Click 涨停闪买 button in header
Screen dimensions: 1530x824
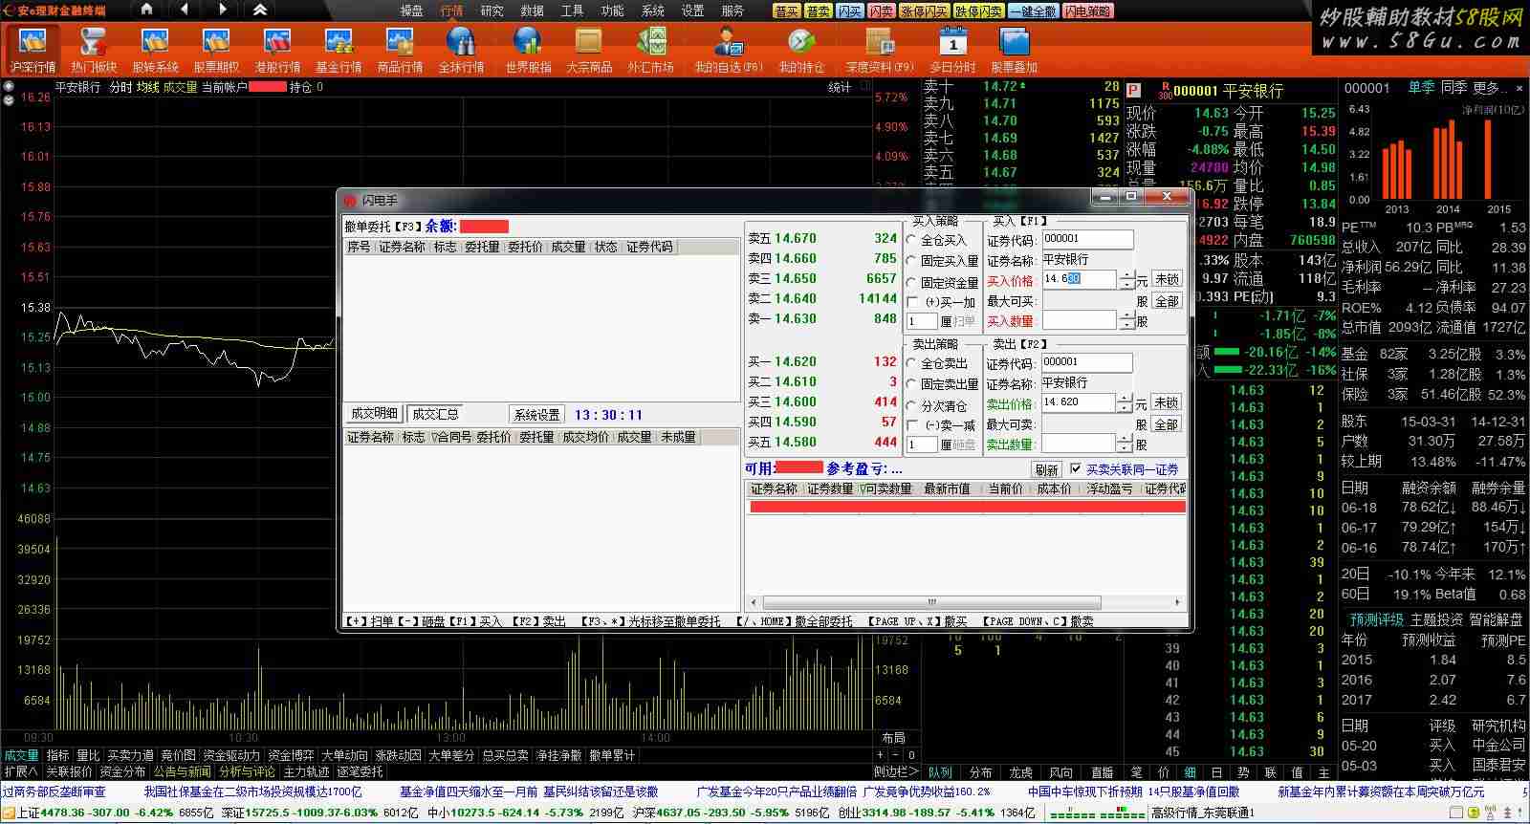coord(924,11)
